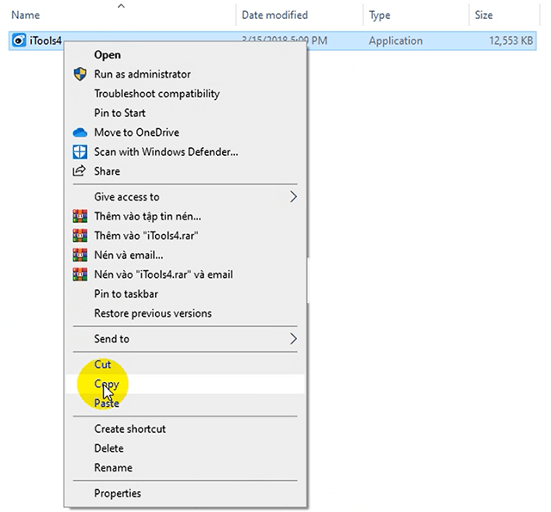
Task: Click the iTools4 application file icon
Action: point(19,40)
